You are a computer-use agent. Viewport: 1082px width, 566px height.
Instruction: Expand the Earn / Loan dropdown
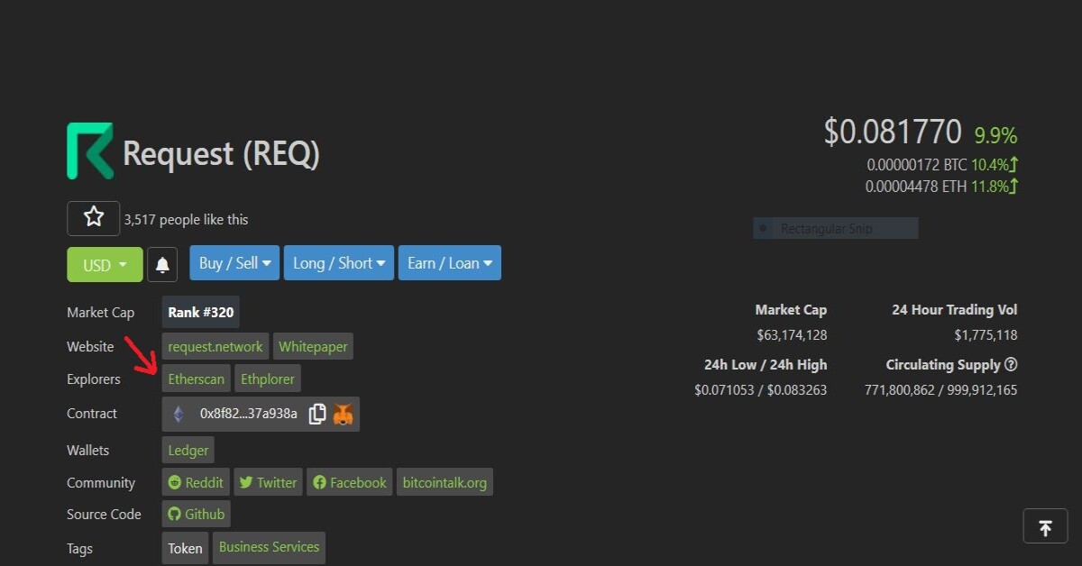pyautogui.click(x=450, y=263)
